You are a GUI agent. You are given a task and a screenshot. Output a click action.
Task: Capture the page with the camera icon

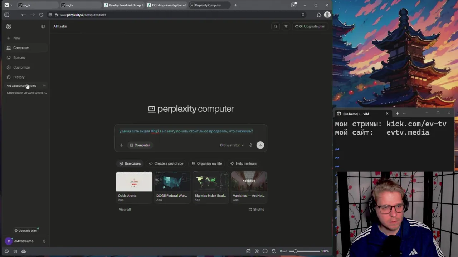[257, 251]
